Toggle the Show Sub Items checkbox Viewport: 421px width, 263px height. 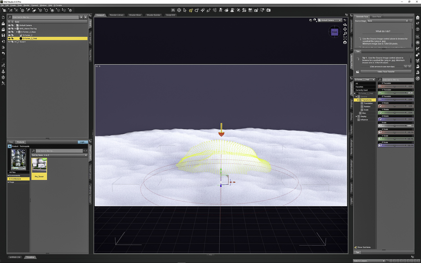356,247
